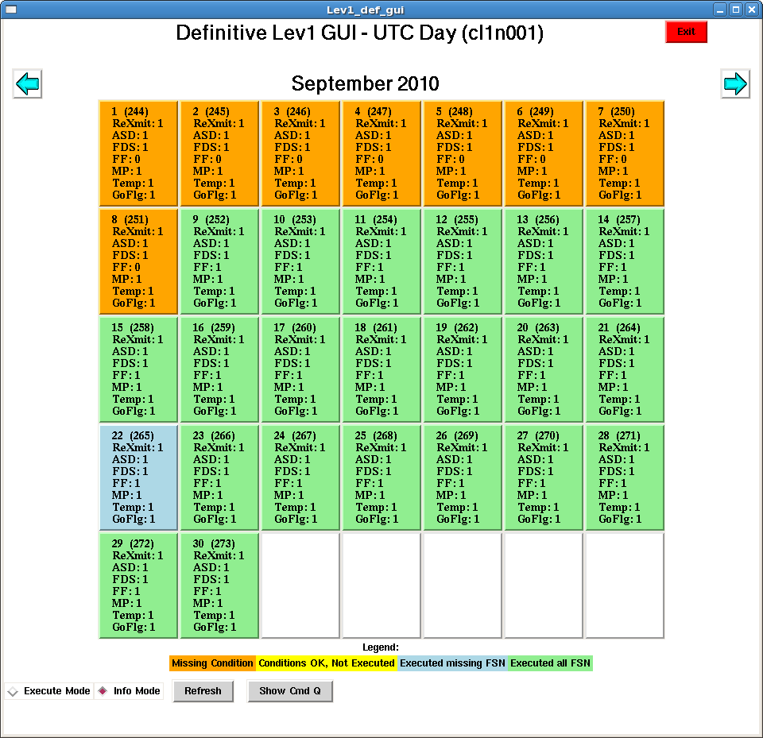Select day 8 (251) orange cell

pyautogui.click(x=138, y=261)
